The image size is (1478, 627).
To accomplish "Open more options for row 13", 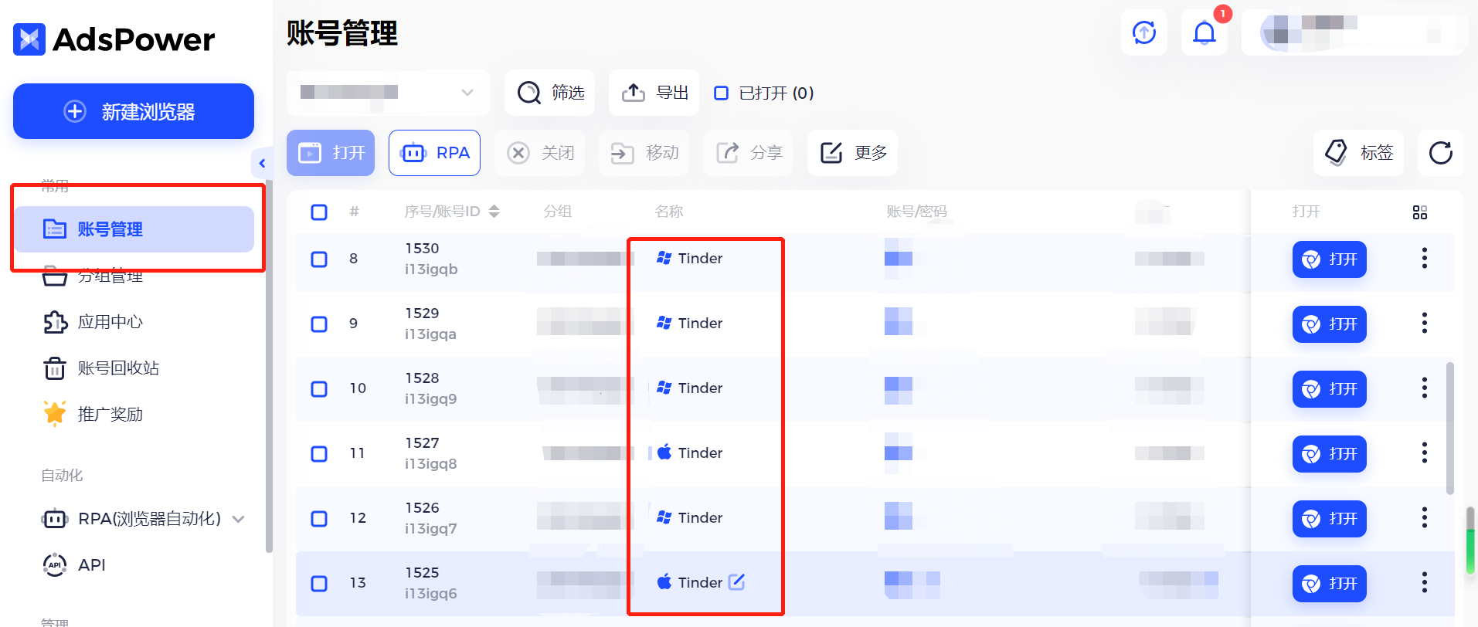I will (1425, 583).
